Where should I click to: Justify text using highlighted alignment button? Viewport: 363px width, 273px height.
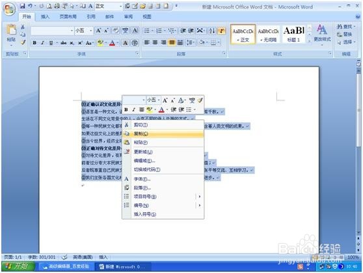(x=172, y=42)
